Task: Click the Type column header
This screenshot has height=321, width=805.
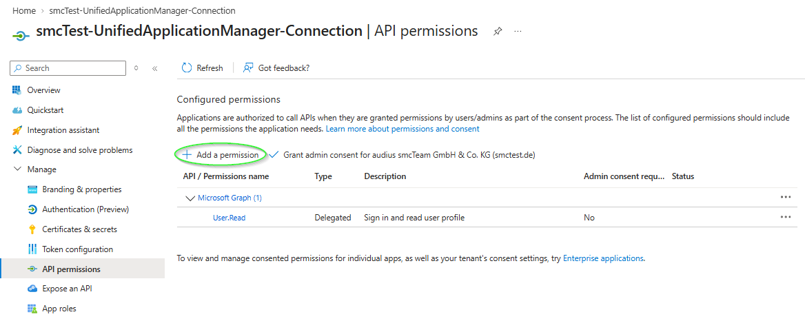Action: click(323, 176)
